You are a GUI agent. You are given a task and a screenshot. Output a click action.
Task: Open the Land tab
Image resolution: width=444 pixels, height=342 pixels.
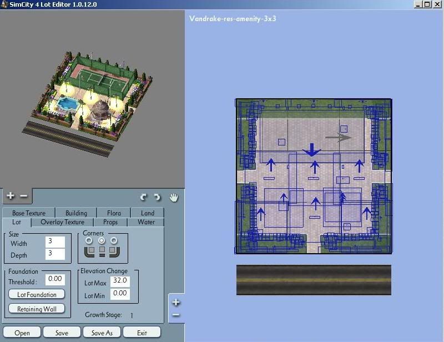[148, 213]
